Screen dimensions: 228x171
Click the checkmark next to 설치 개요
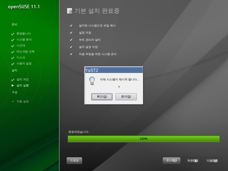point(13,80)
